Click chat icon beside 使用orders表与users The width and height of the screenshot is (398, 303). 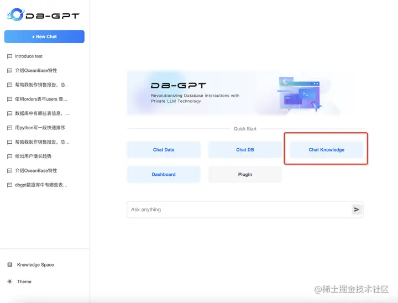[x=9, y=99]
